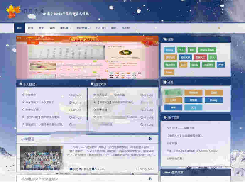Click the grid icon in the 分类 sidebar header
Viewport: 245px width, 182px height.
(165, 82)
